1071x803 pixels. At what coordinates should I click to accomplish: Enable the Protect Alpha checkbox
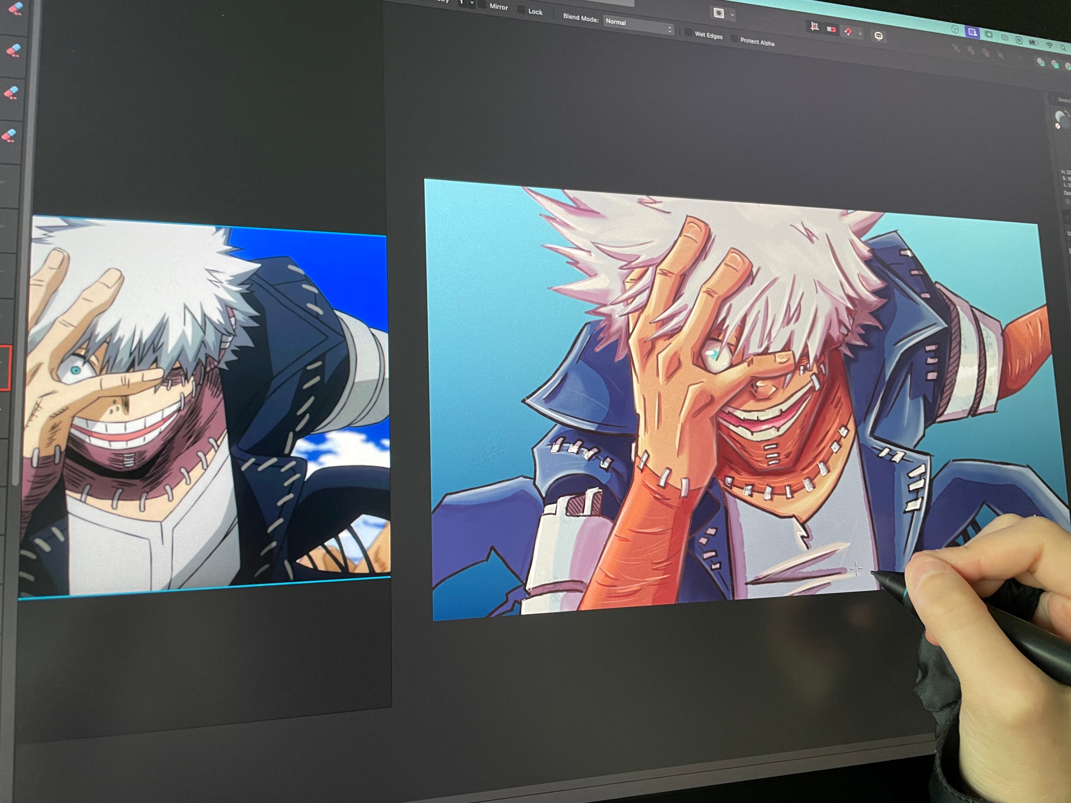pyautogui.click(x=734, y=38)
